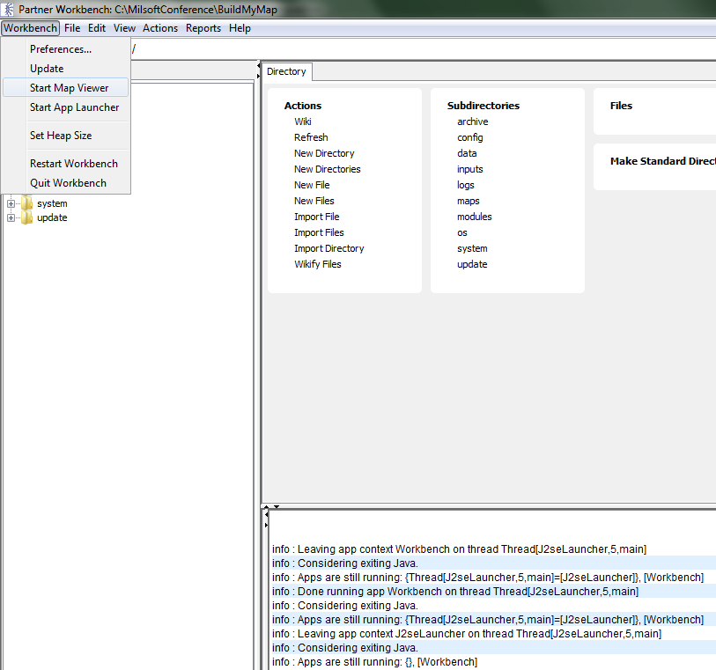Click the Refresh action link
716x670 pixels.
(x=311, y=137)
